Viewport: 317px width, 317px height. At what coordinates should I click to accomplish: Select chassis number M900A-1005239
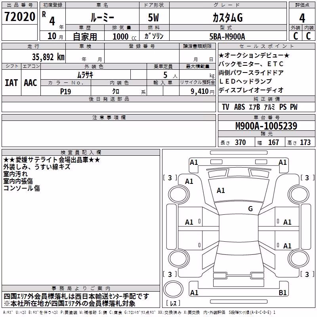[266, 126]
